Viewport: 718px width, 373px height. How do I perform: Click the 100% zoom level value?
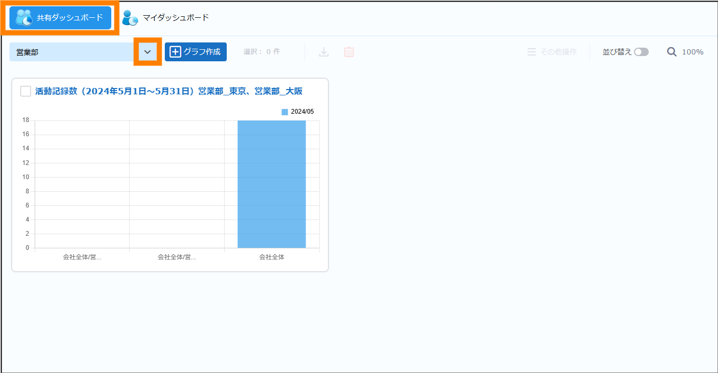[x=692, y=52]
